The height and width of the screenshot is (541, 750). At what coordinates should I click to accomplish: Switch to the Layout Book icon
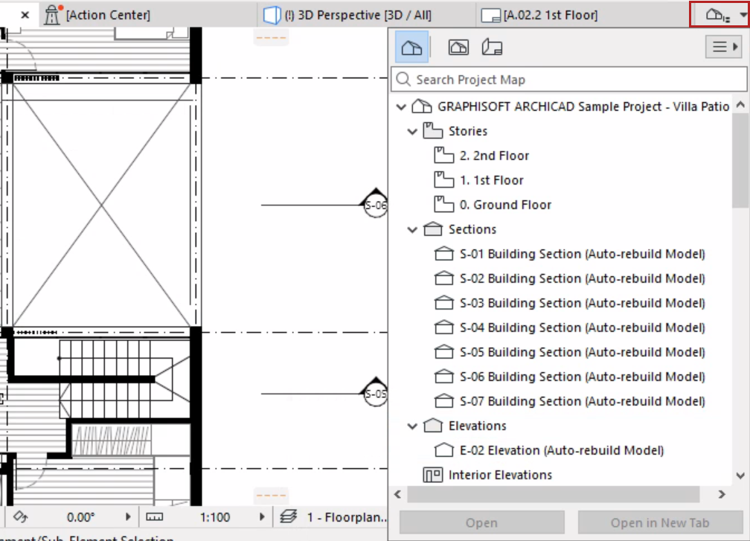(x=492, y=47)
